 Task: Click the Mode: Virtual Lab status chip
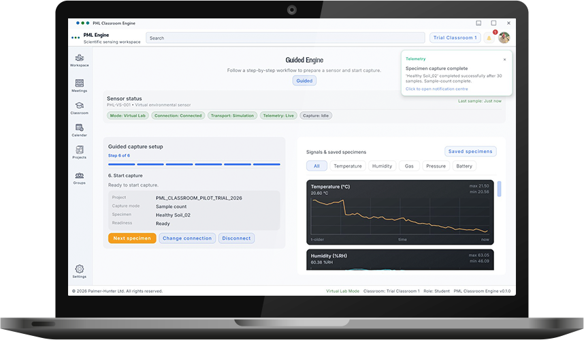(x=128, y=116)
